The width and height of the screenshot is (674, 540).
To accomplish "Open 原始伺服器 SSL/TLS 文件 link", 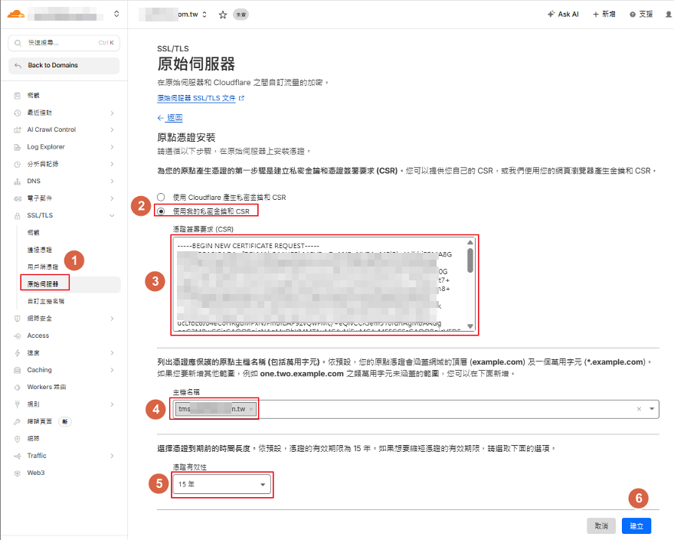I will tap(201, 98).
